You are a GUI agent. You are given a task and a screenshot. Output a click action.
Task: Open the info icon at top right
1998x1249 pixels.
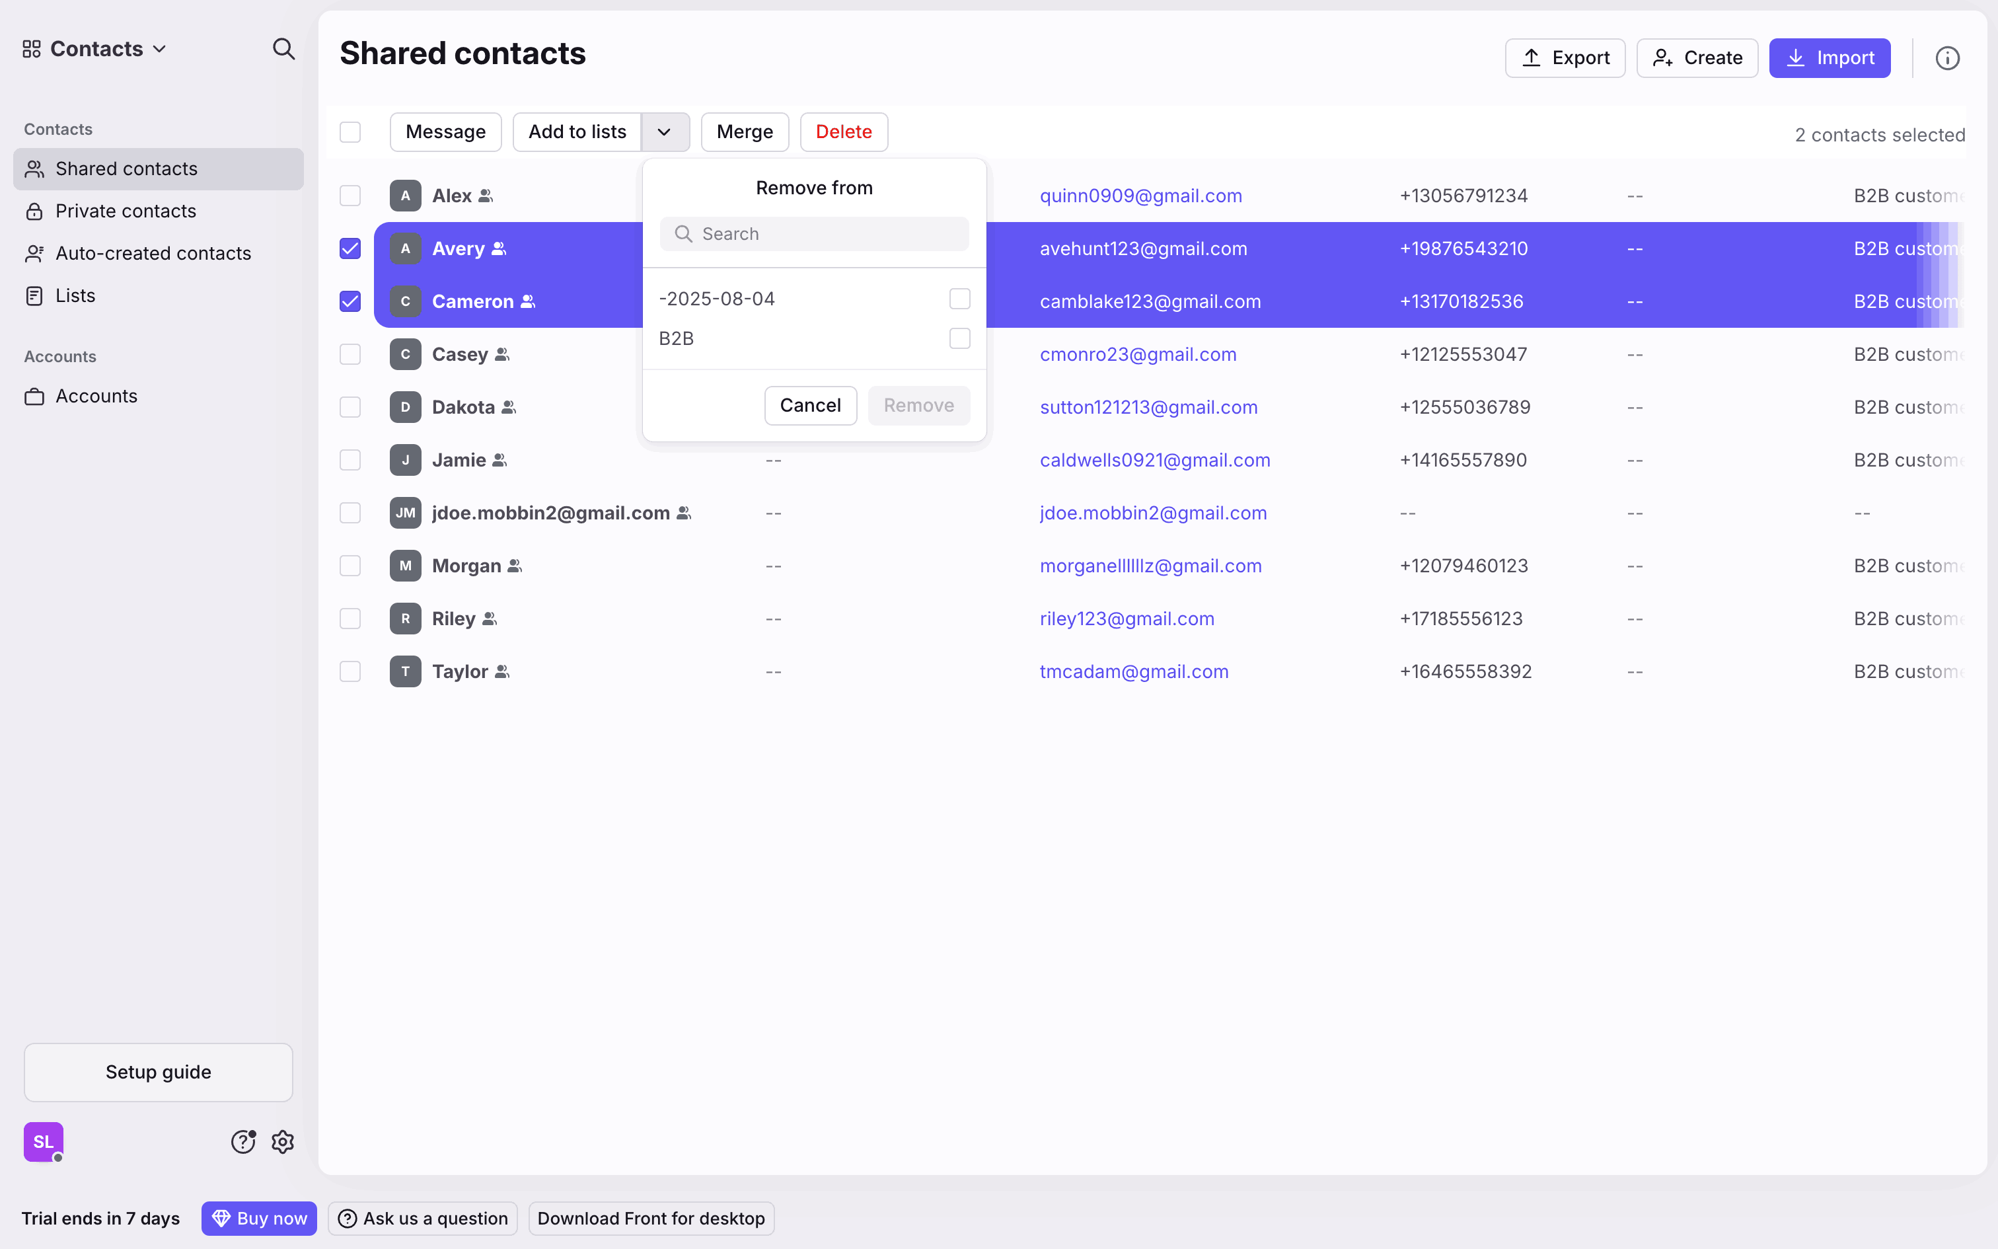[x=1947, y=58]
